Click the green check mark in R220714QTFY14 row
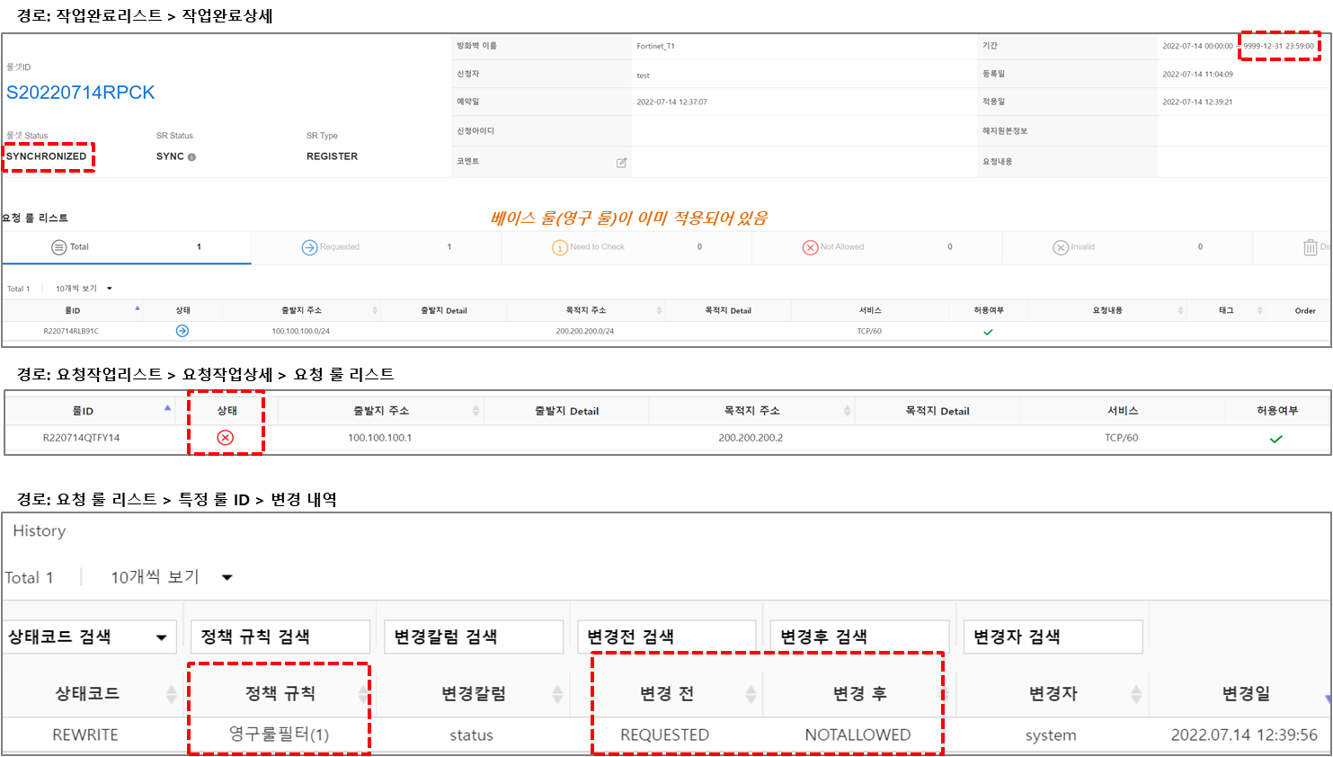 coord(1276,439)
